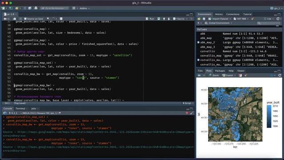This screenshot has width=284, height=160.
Task: Go back to previous source location
Action: pyautogui.click(x=5, y=19)
